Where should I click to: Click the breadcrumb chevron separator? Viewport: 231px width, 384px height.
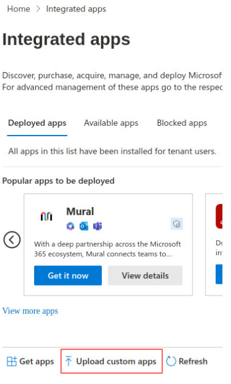tap(38, 9)
